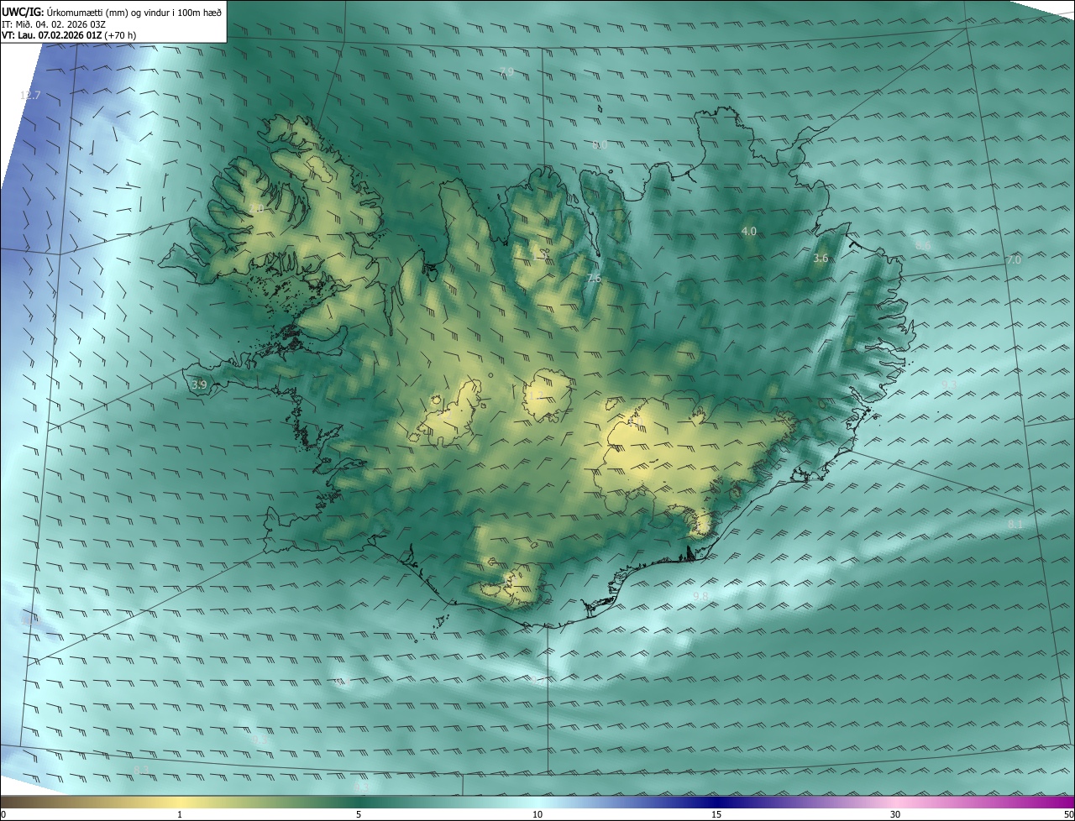The width and height of the screenshot is (1075, 821).
Task: Click the 8.0 value north of Iceland
Action: click(x=600, y=145)
